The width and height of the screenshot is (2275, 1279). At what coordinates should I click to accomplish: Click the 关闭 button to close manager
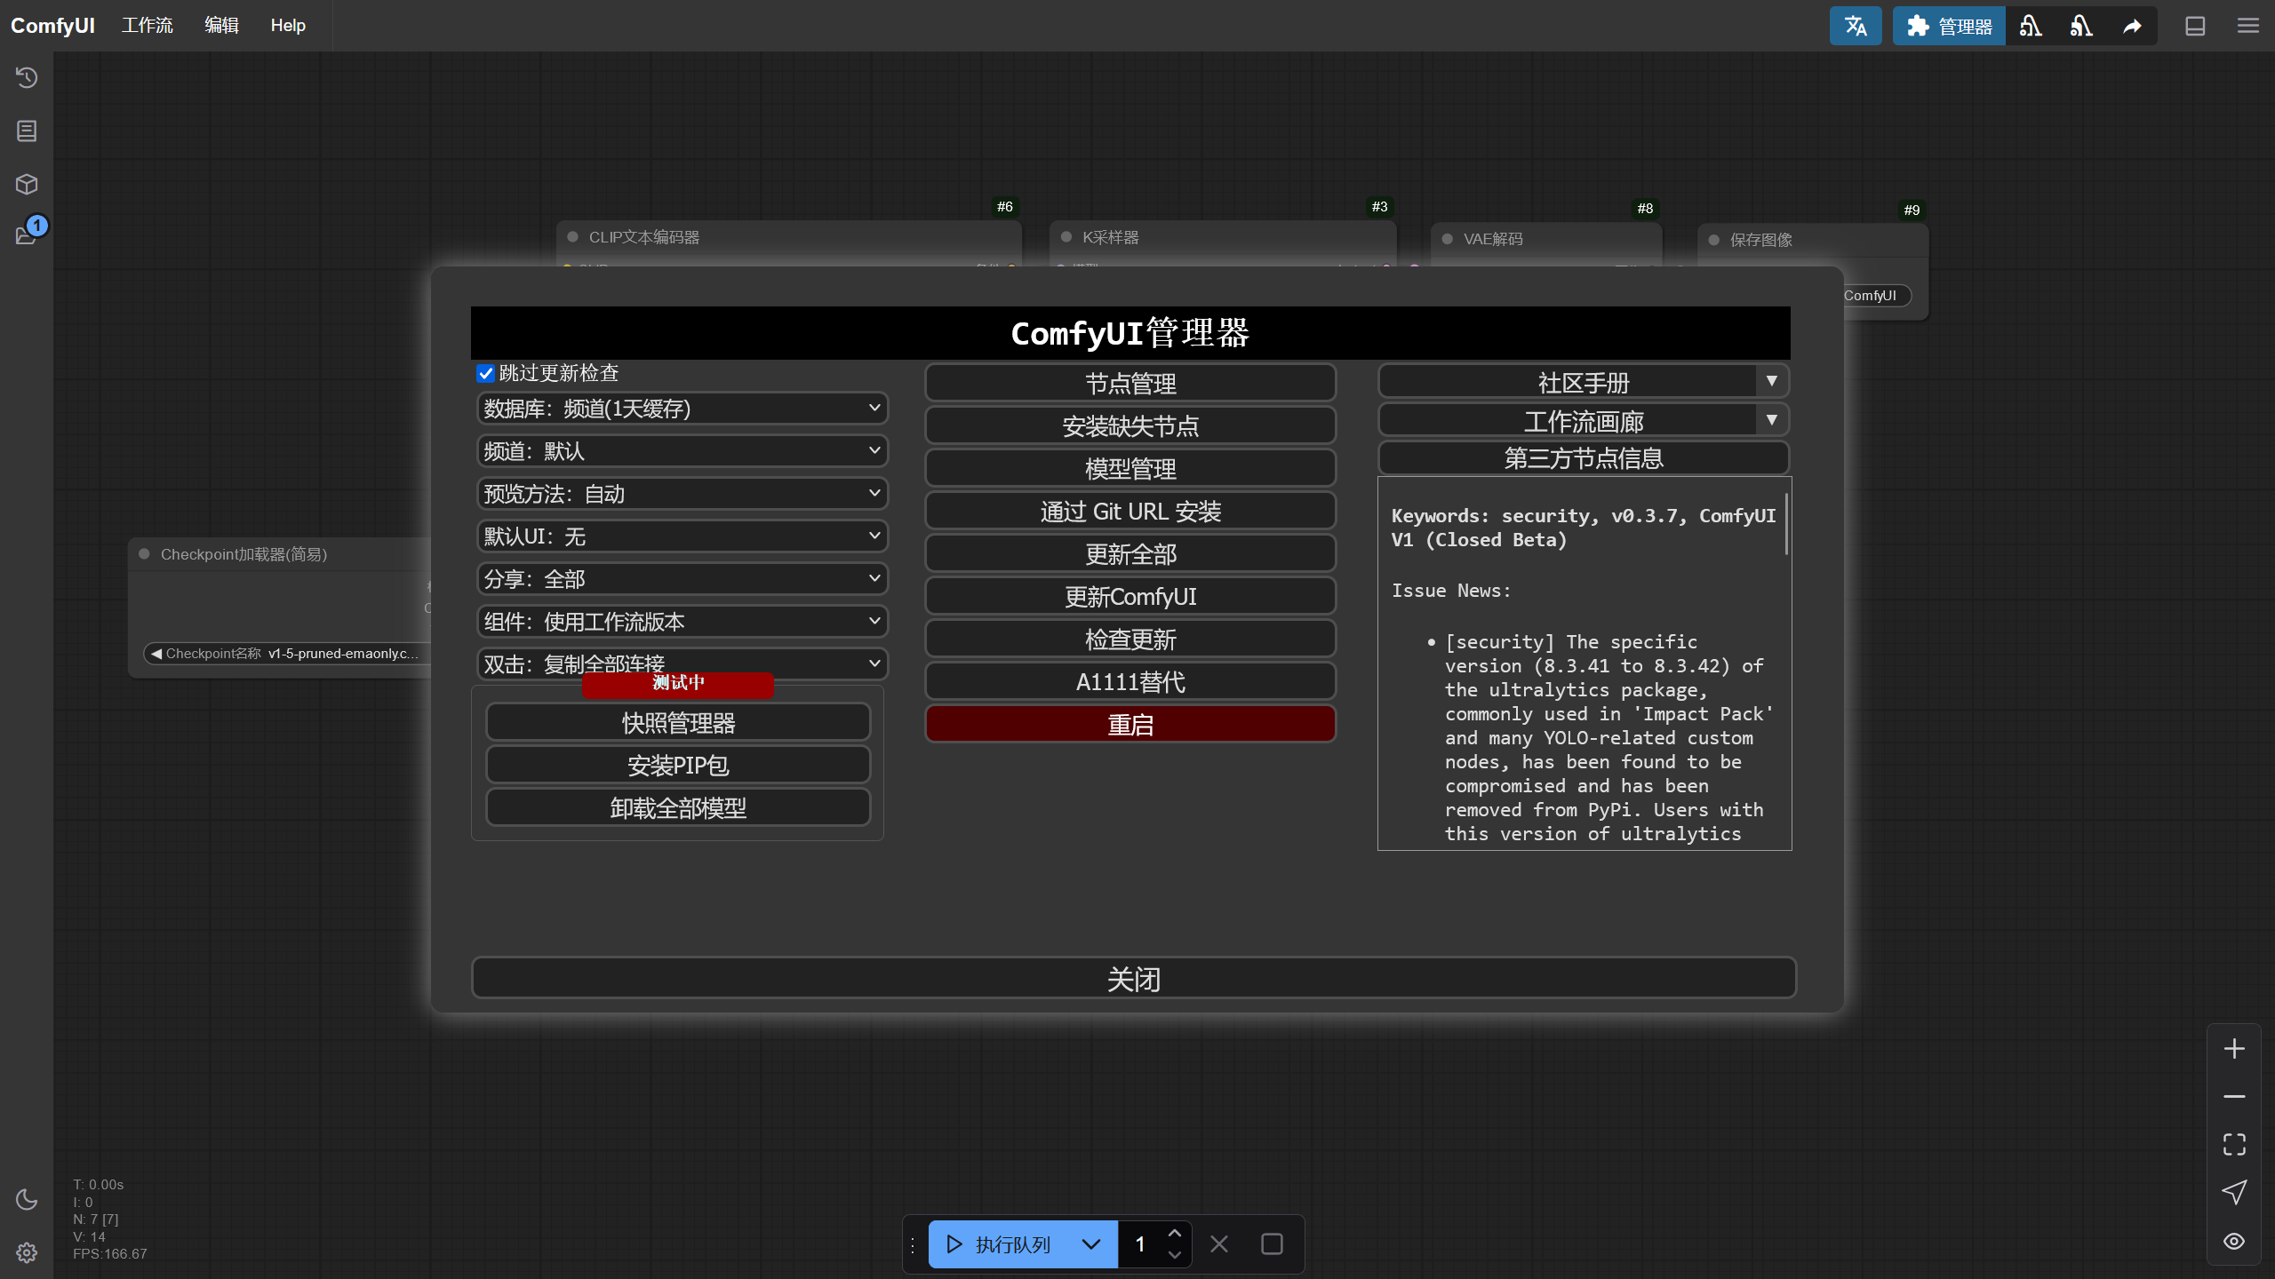1133,979
